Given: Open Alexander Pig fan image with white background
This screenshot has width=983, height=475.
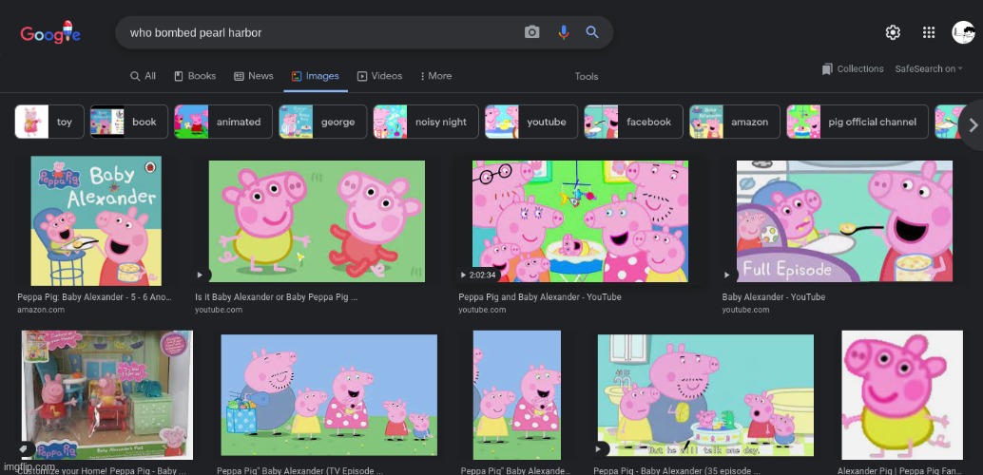Looking at the screenshot, I should coord(902,395).
